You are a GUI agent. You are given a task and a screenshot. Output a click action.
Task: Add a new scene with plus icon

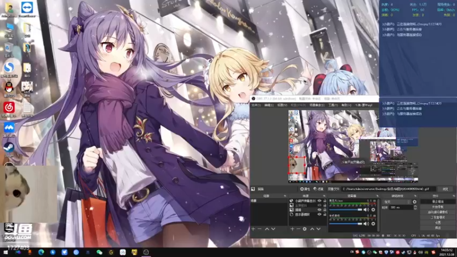click(x=253, y=229)
